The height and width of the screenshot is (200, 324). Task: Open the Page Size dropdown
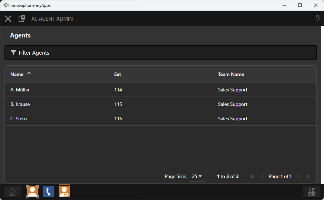click(197, 176)
